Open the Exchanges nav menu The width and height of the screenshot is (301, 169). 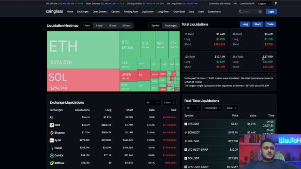pyautogui.click(x=83, y=12)
